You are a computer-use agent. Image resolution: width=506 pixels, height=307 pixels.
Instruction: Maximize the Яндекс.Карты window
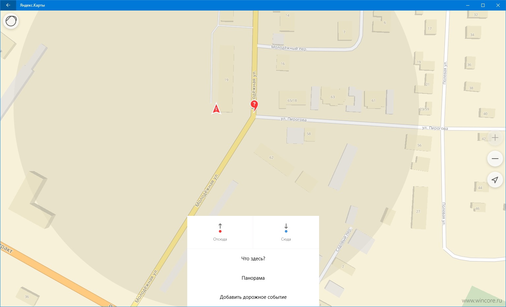(483, 5)
